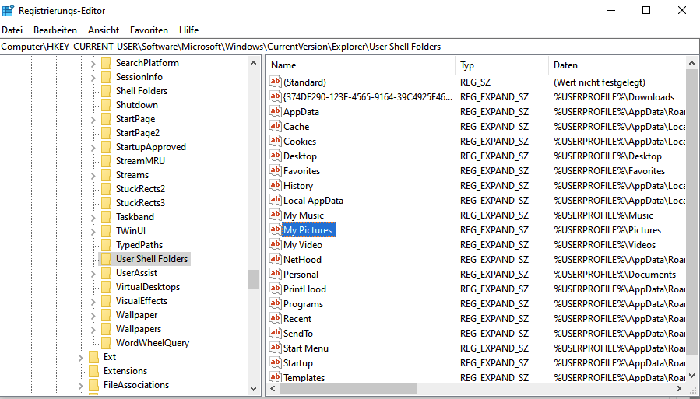Expand the Taskband key

(x=93, y=217)
